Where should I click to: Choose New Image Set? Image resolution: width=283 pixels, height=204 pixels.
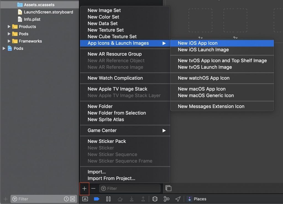pyautogui.click(x=125, y=11)
